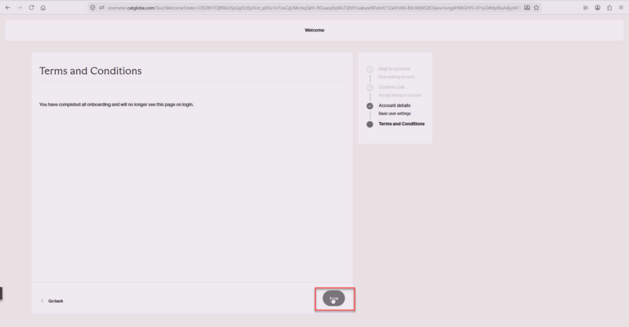Click the step 2 circle icon
The height and width of the screenshot is (327, 629).
click(x=370, y=87)
